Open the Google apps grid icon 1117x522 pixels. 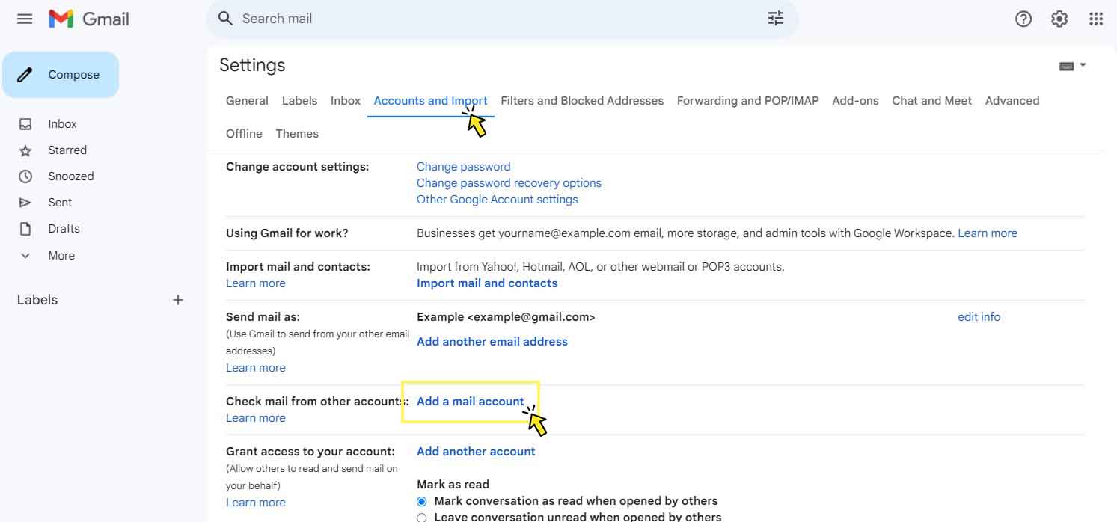coord(1096,18)
